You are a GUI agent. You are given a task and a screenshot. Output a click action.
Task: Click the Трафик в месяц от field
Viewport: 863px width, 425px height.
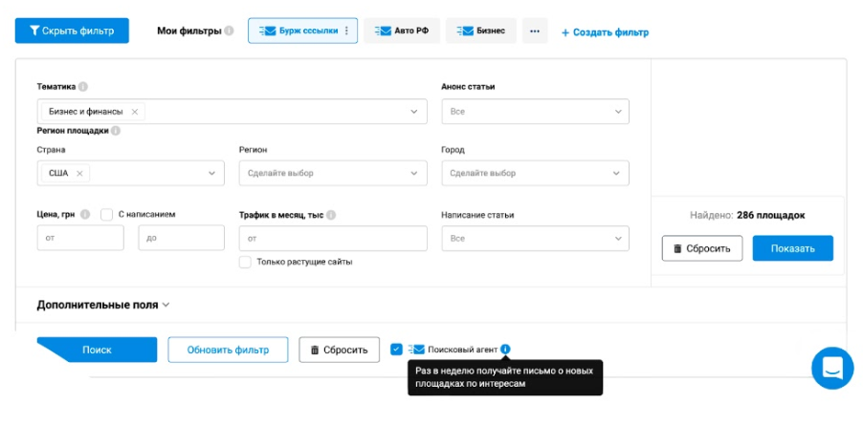332,238
